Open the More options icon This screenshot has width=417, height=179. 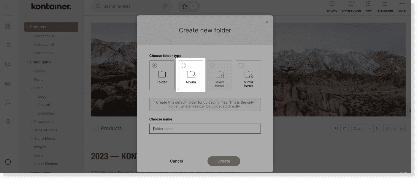pos(402,4)
